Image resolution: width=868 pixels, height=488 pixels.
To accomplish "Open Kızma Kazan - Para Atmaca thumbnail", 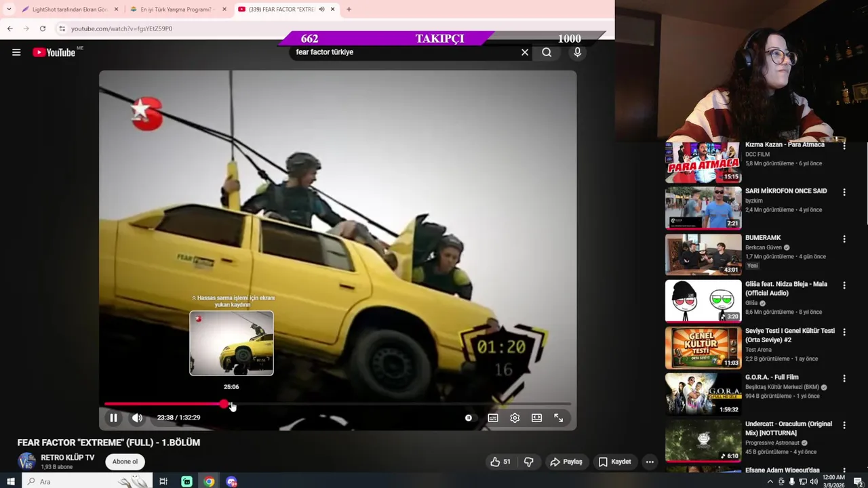I will pyautogui.click(x=703, y=162).
